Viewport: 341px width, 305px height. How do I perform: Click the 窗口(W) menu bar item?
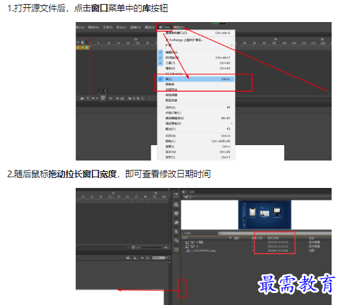tap(164, 27)
